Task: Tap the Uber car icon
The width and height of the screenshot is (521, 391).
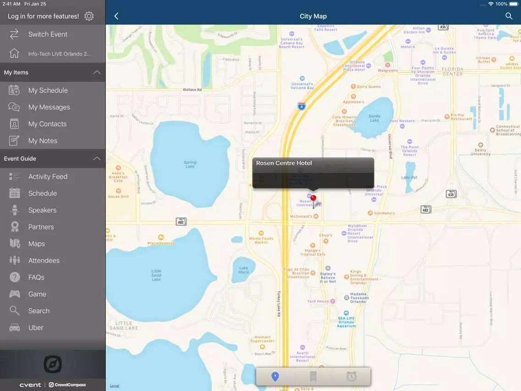Action: [14, 328]
